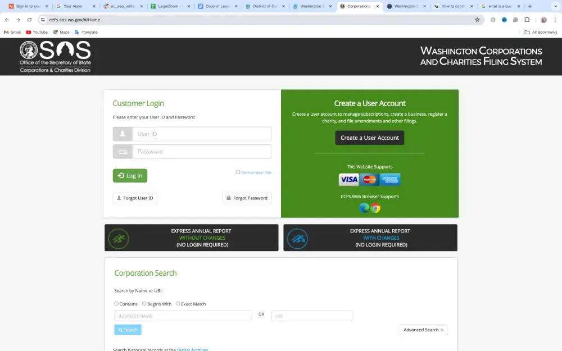The image size is (562, 351).
Task: Click the Express Annual Report without changes icon
Action: tap(119, 238)
